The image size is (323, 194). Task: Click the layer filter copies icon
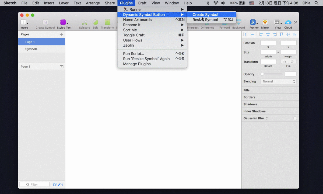pos(55,185)
